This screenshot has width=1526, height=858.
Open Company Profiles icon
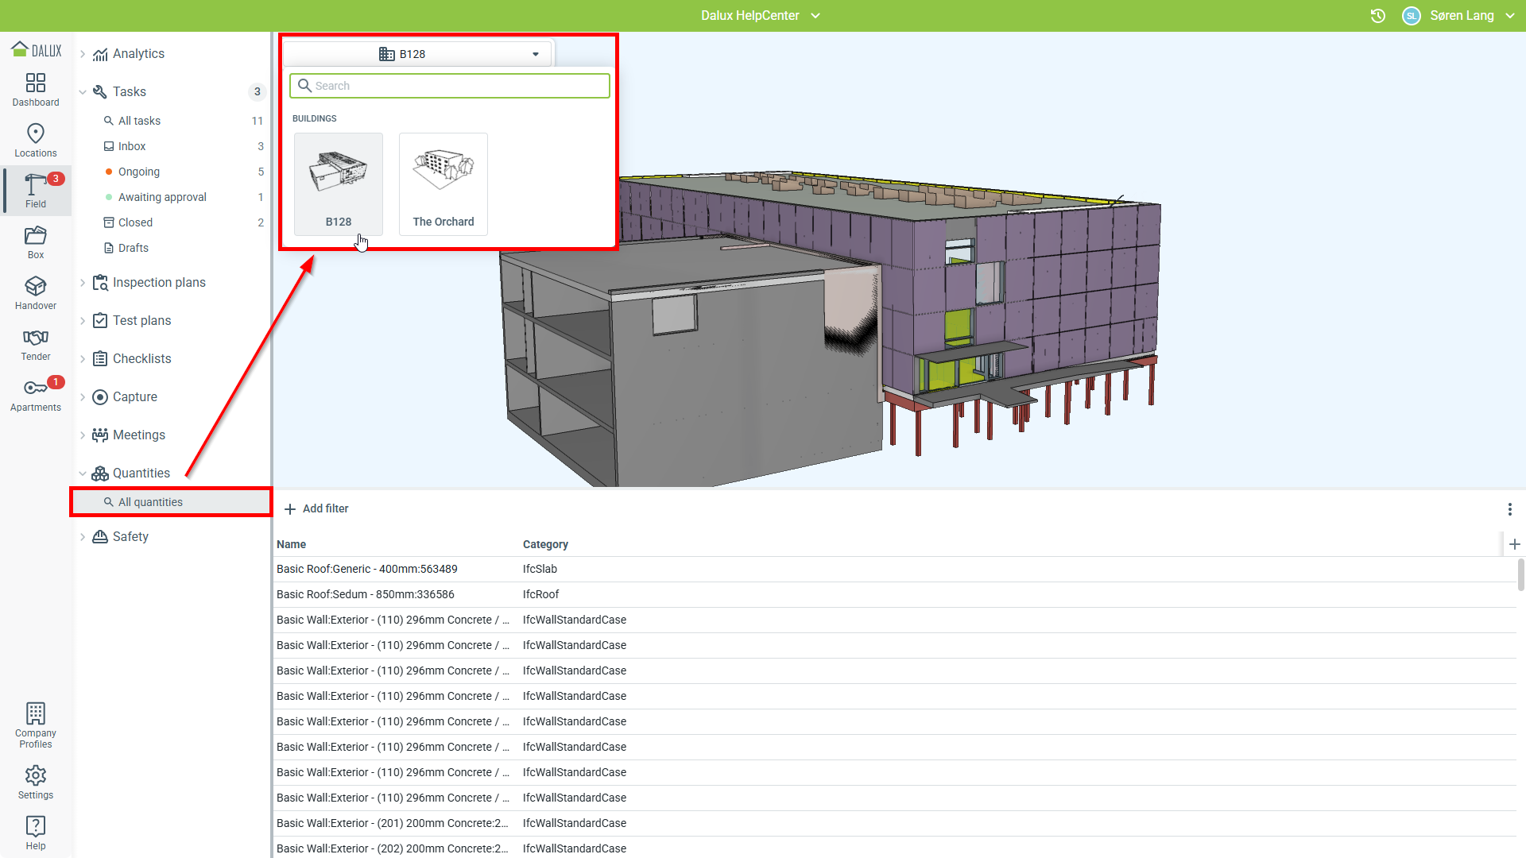pos(36,725)
